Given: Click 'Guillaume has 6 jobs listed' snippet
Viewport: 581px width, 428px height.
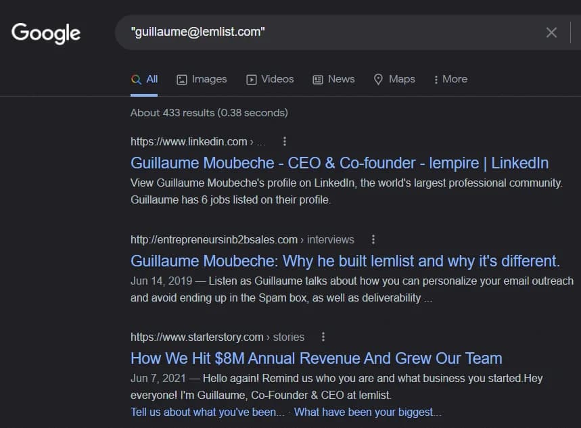Looking at the screenshot, I should click(231, 199).
